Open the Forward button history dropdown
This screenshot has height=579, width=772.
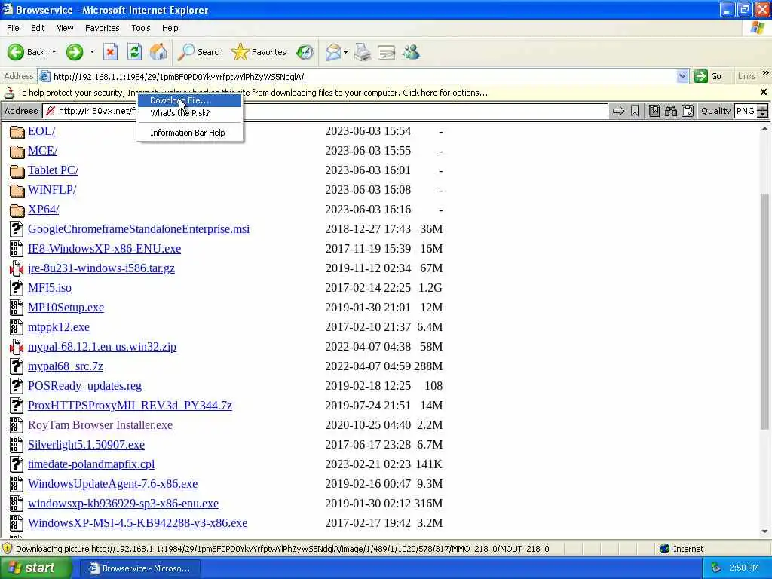(x=92, y=52)
